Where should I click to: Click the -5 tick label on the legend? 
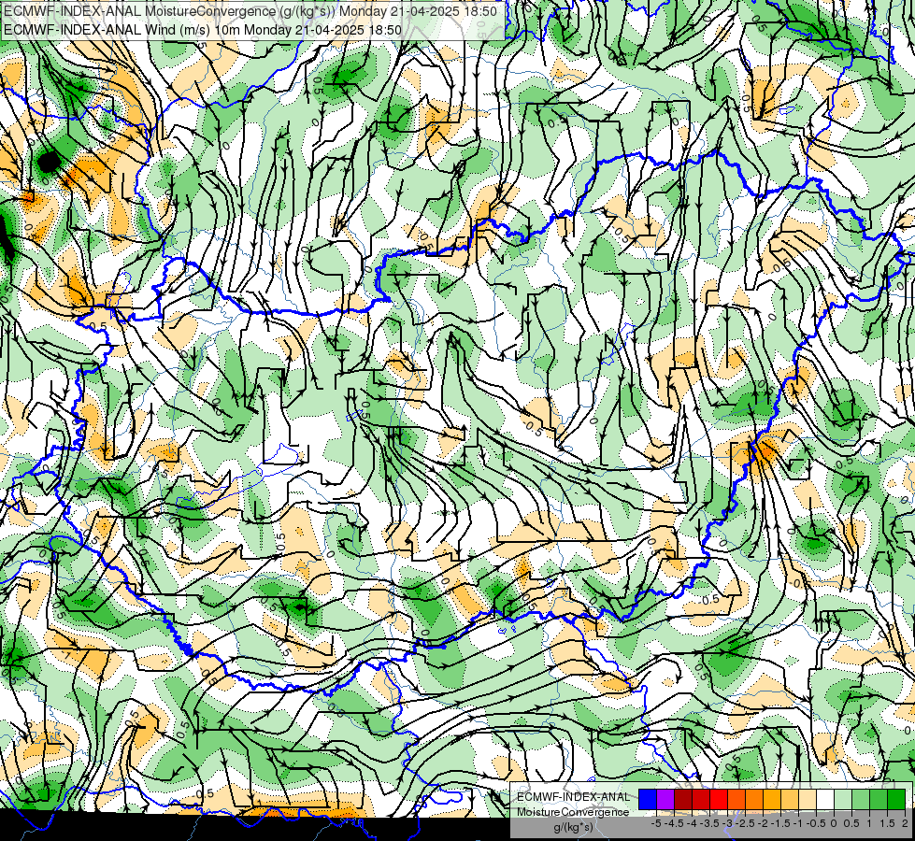click(656, 823)
